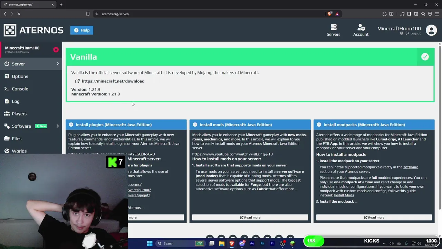Click help icon on Install modpacks card

(x=319, y=124)
